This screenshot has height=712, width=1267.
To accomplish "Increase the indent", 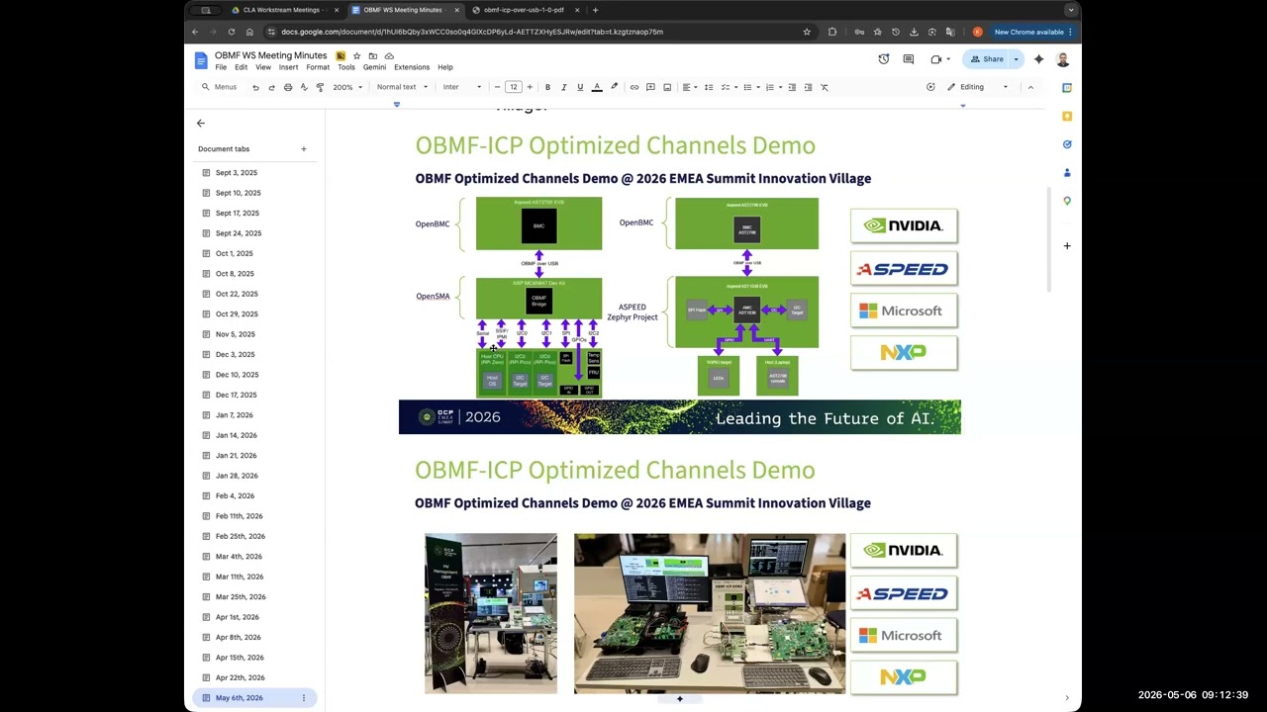I will click(808, 87).
